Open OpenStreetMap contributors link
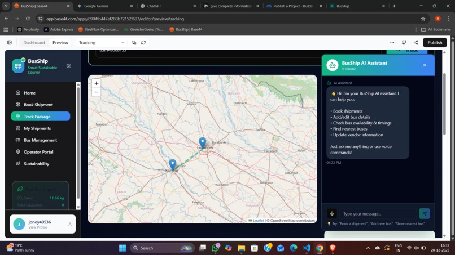Screen dimensions: 455x255 pyautogui.click(x=292, y=221)
